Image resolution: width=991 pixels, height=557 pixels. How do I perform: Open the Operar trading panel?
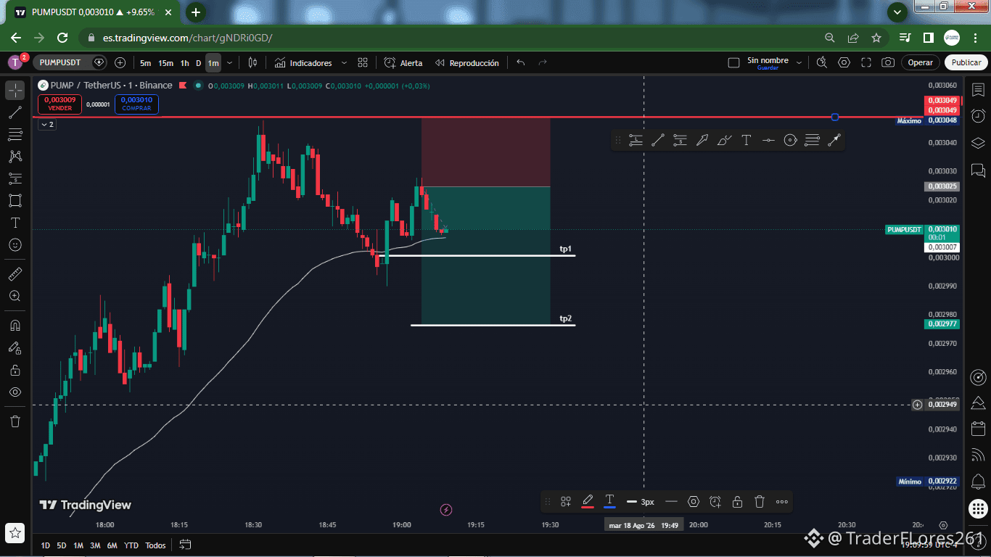pos(921,62)
